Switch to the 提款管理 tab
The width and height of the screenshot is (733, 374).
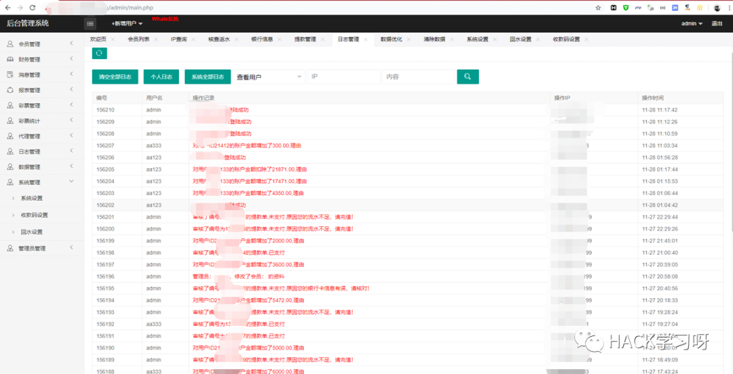pos(305,40)
